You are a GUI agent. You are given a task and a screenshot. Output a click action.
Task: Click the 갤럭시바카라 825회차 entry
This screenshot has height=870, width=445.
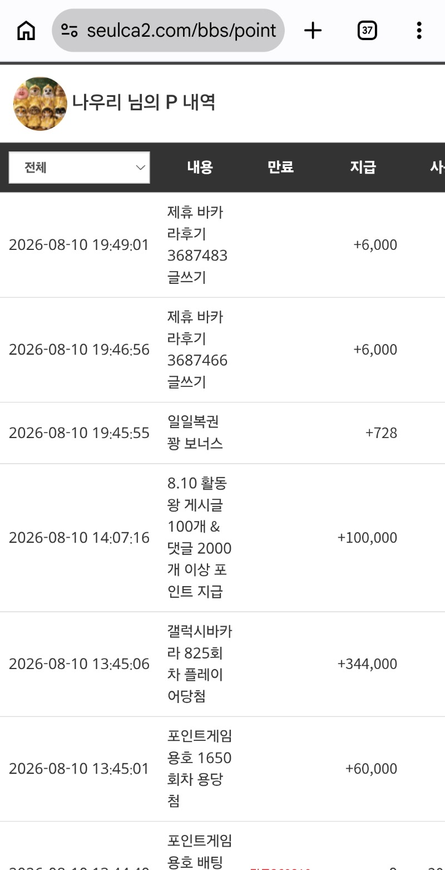click(200, 664)
